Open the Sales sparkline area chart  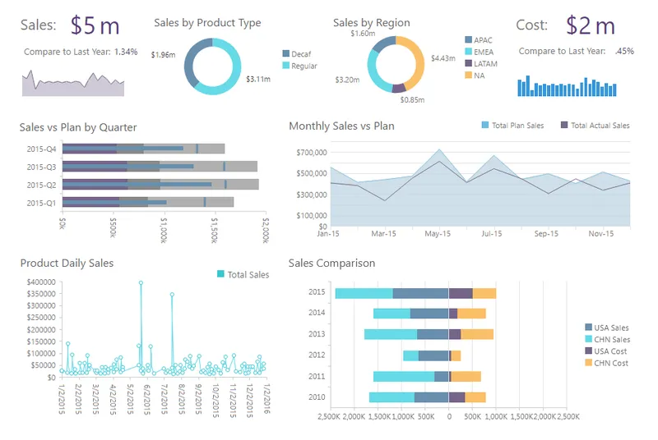[73, 83]
